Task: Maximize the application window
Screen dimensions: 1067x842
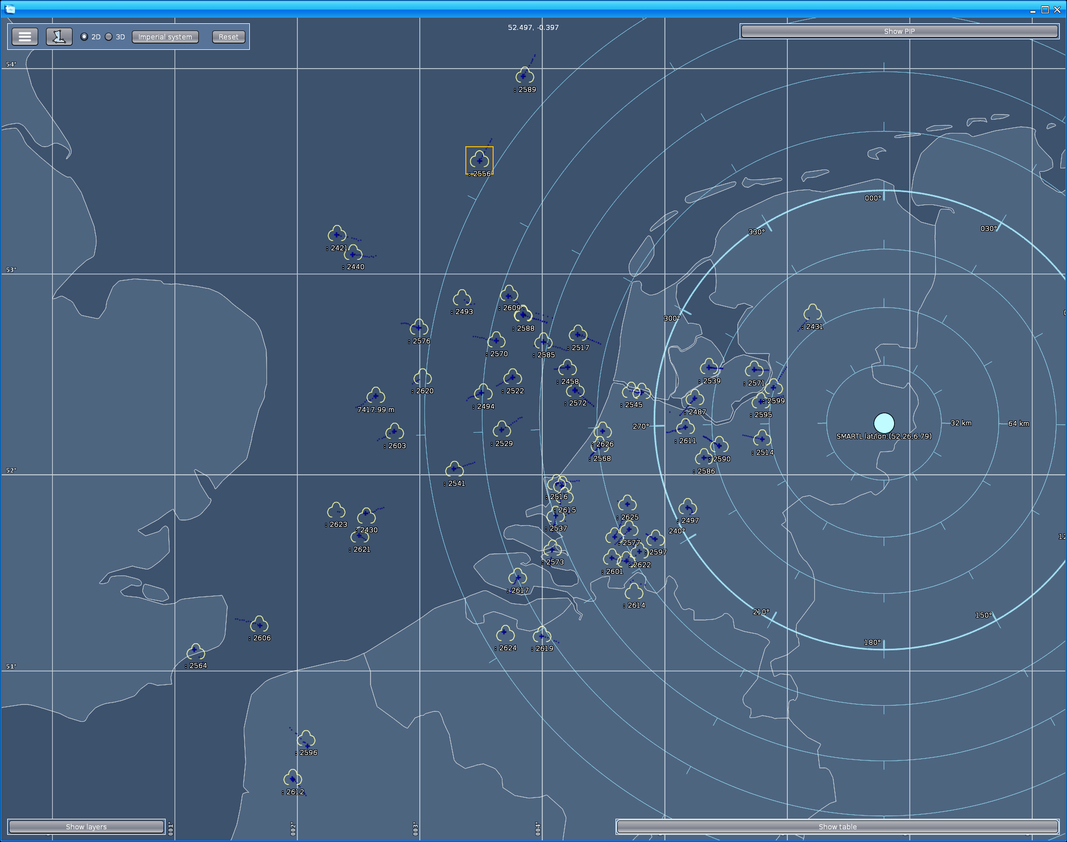Action: click(x=1045, y=9)
